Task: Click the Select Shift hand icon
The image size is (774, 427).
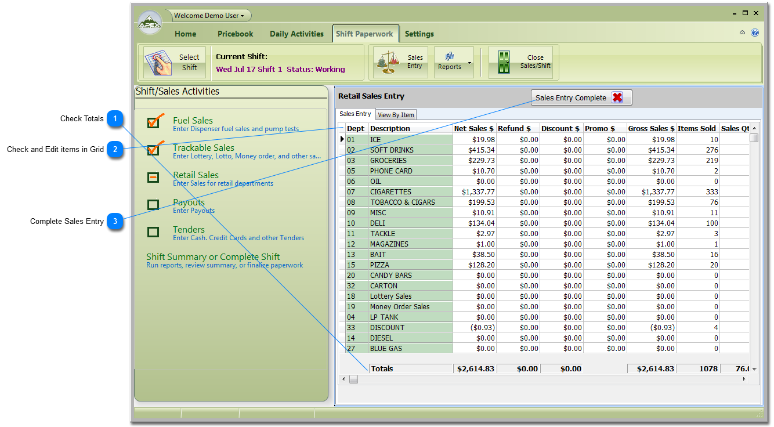Action: pos(158,63)
